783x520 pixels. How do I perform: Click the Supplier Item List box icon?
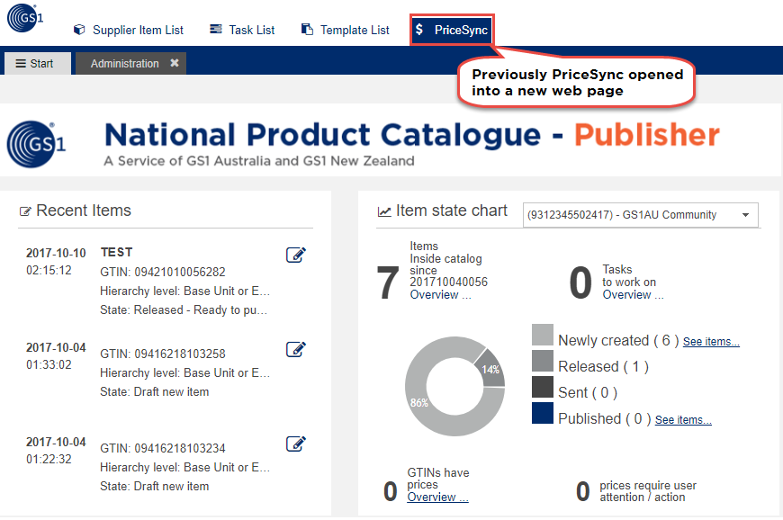click(79, 30)
